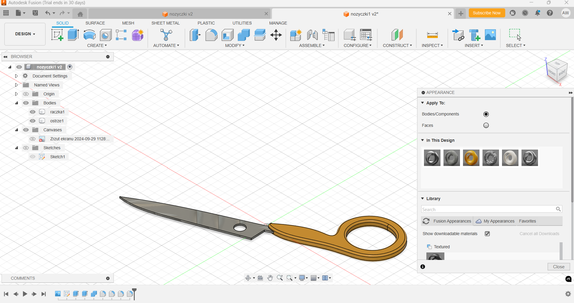The width and height of the screenshot is (574, 303).
Task: Select the Joint tool
Action: tap(312, 35)
